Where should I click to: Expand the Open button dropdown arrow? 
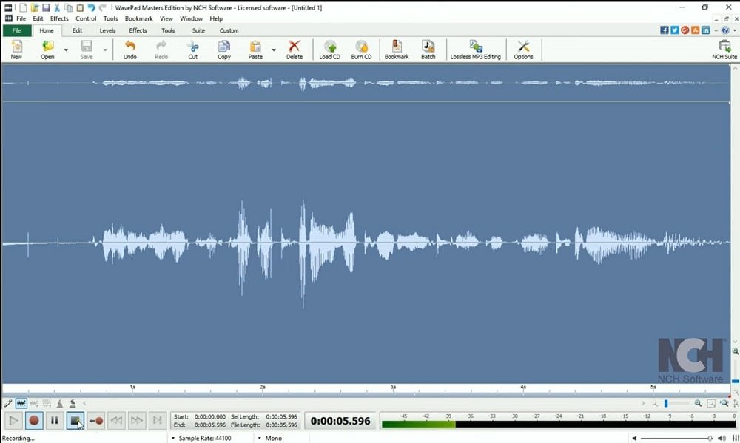[x=66, y=50]
